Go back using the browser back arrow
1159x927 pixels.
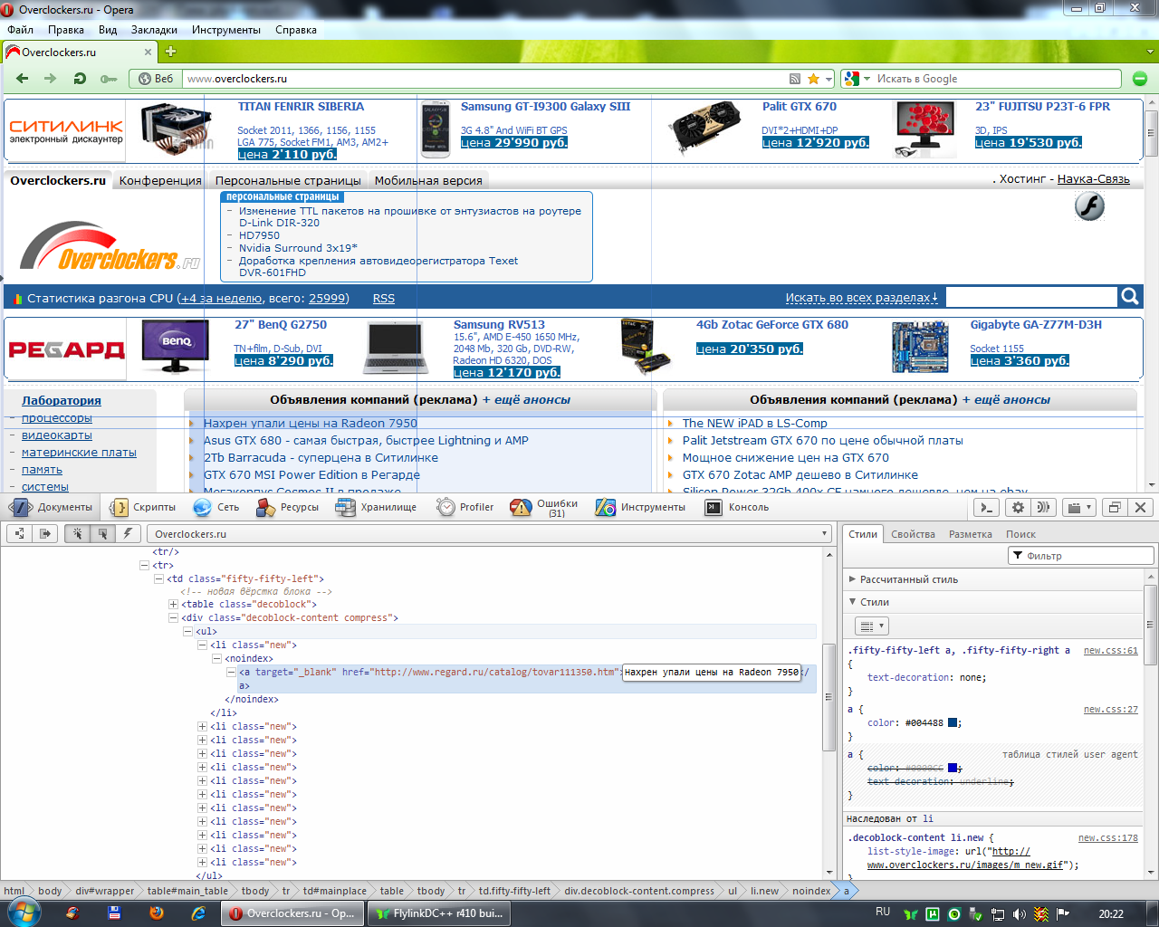(x=23, y=79)
